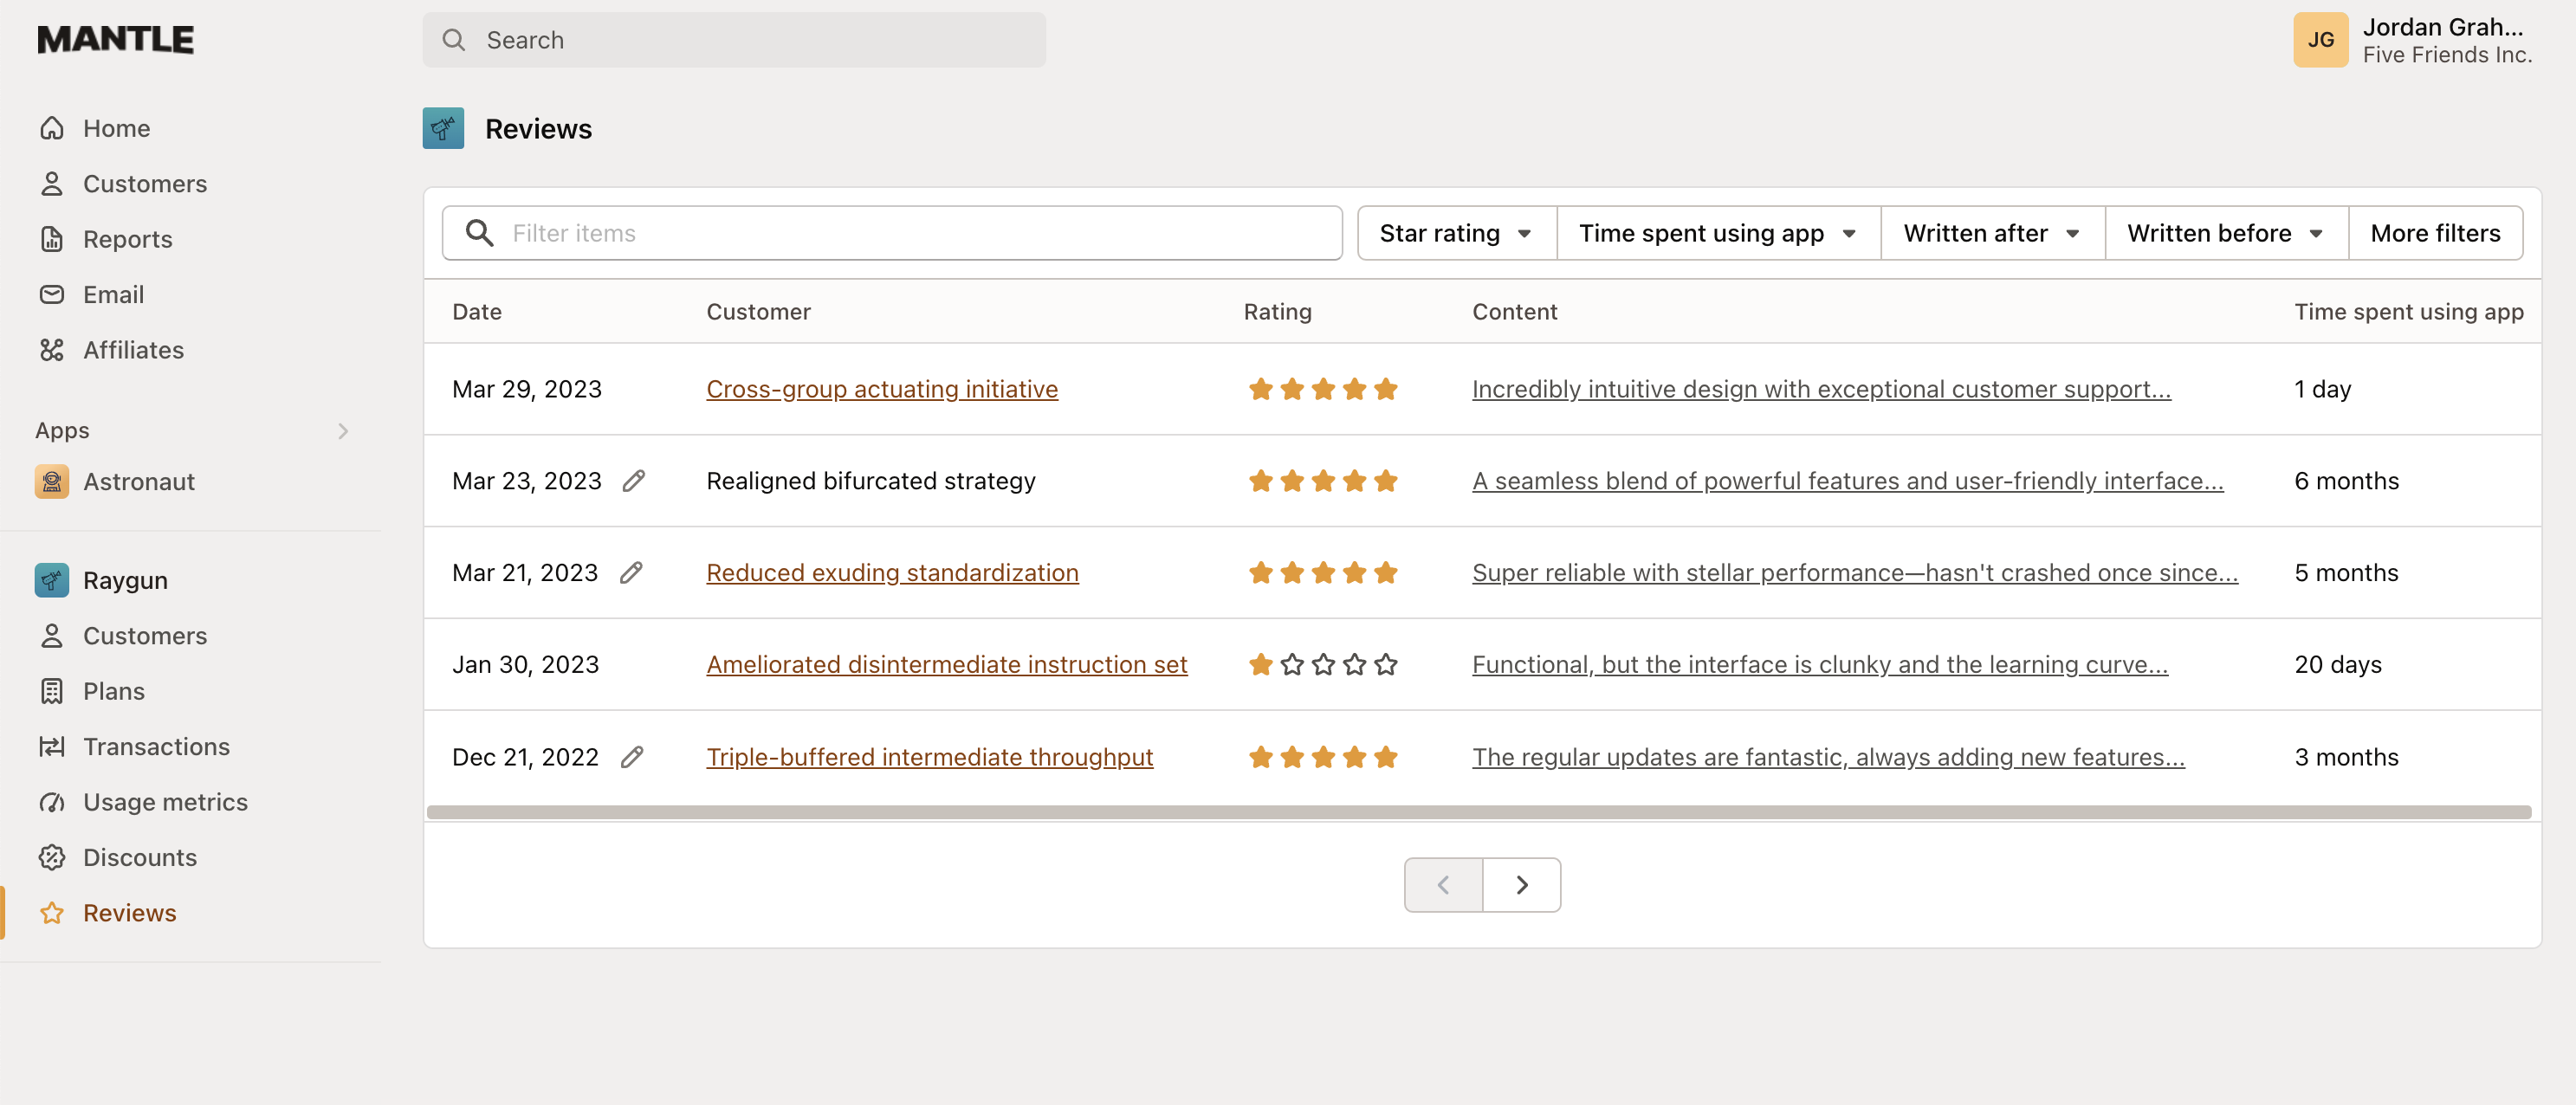Edit the Mar 23 review date

coord(635,480)
